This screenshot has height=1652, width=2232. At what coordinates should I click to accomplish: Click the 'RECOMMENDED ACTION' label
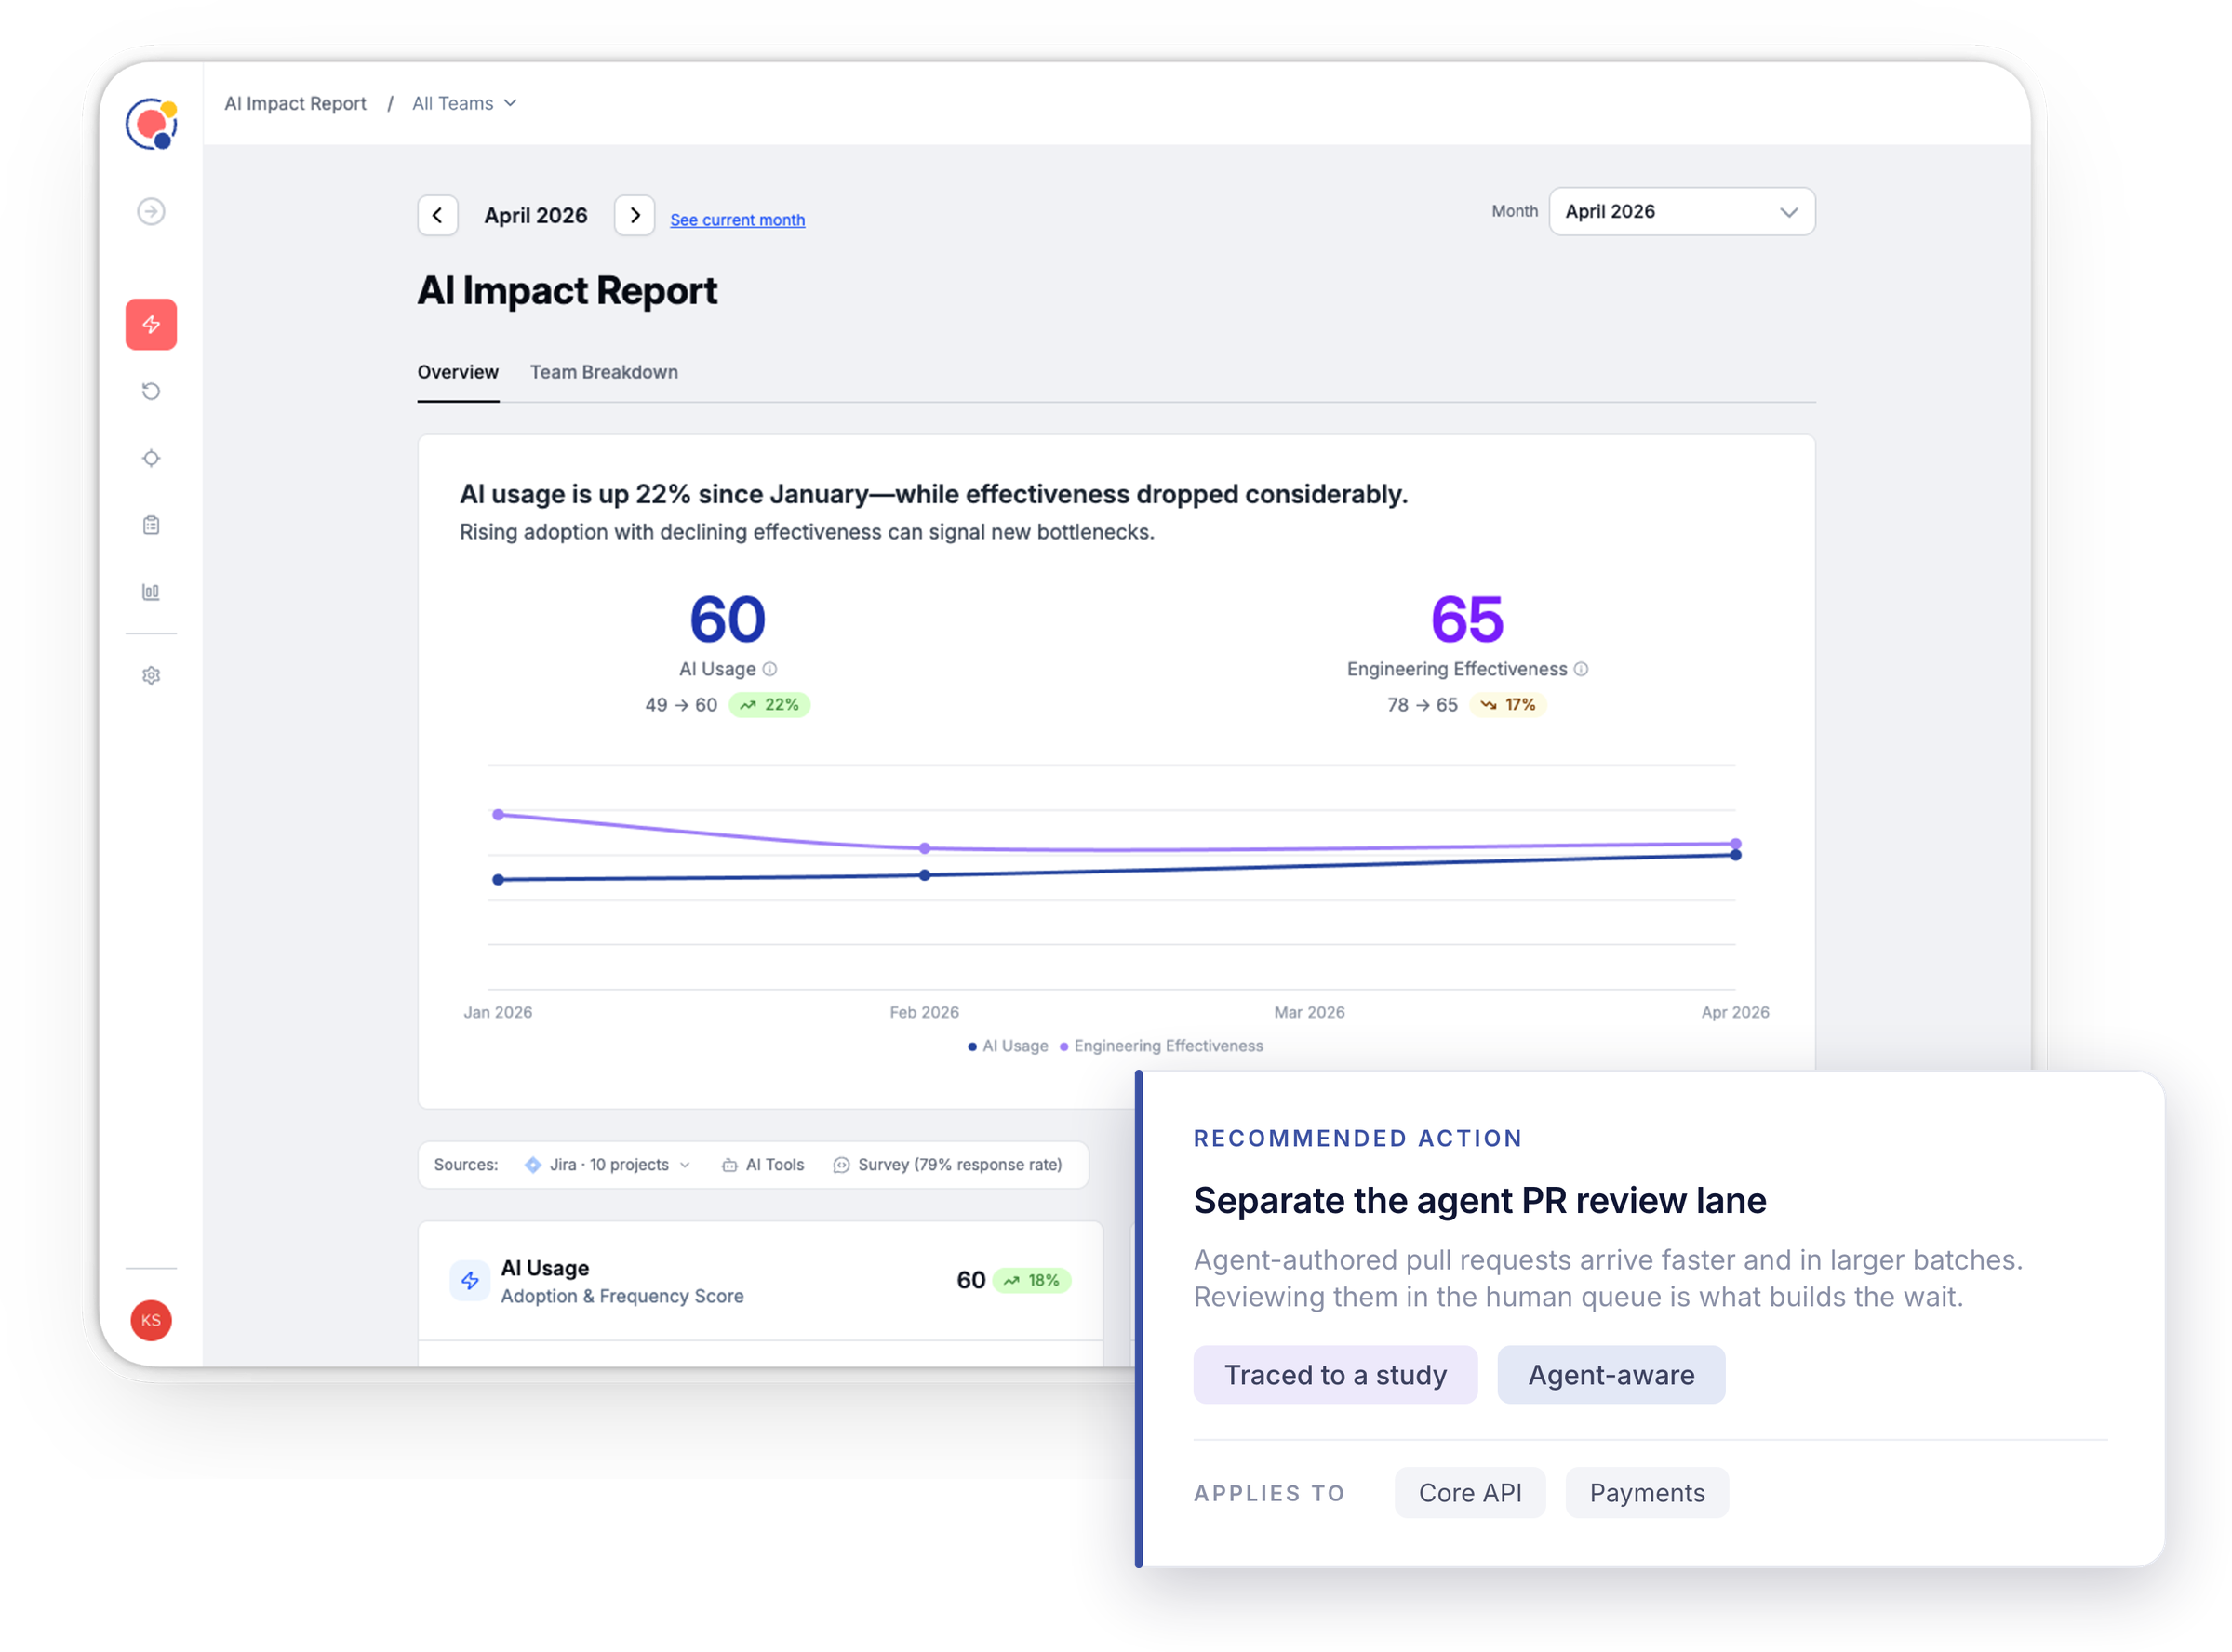[x=1358, y=1138]
